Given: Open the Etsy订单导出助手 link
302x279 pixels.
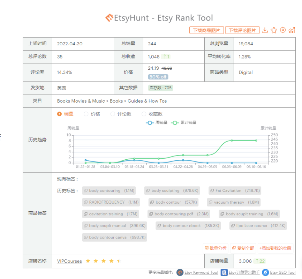Looking at the screenshot, I should click(244, 272).
